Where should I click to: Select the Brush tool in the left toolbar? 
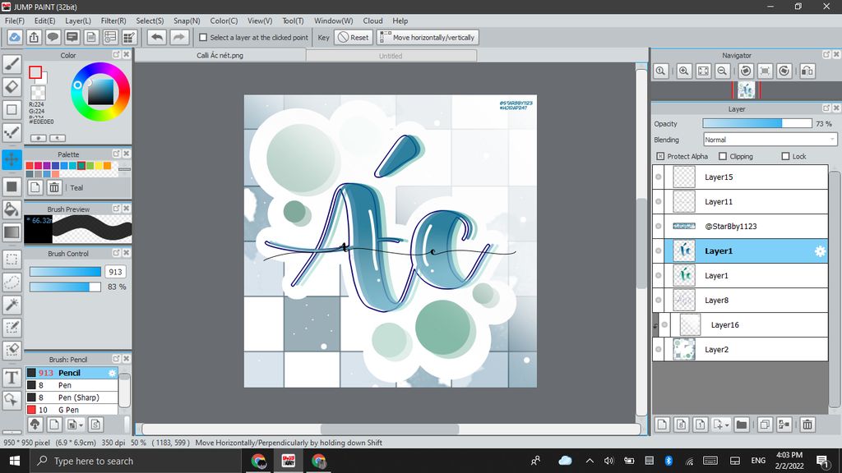12,64
